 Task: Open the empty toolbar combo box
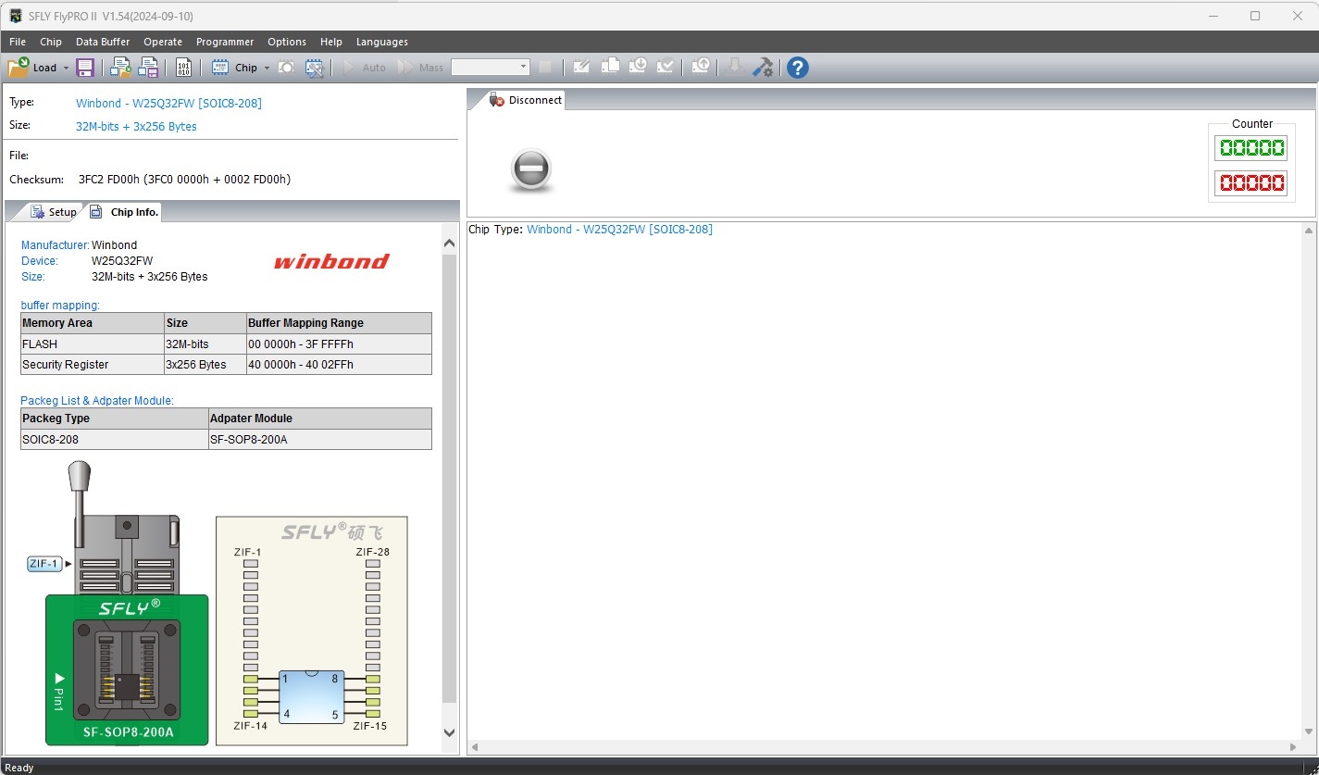[490, 67]
